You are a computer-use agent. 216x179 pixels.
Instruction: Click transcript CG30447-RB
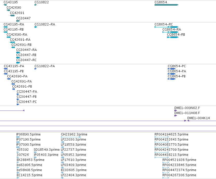[x=26, y=55]
